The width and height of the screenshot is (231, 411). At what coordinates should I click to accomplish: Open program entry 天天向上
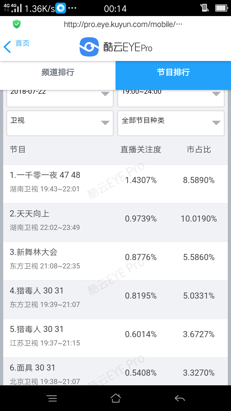click(116, 223)
